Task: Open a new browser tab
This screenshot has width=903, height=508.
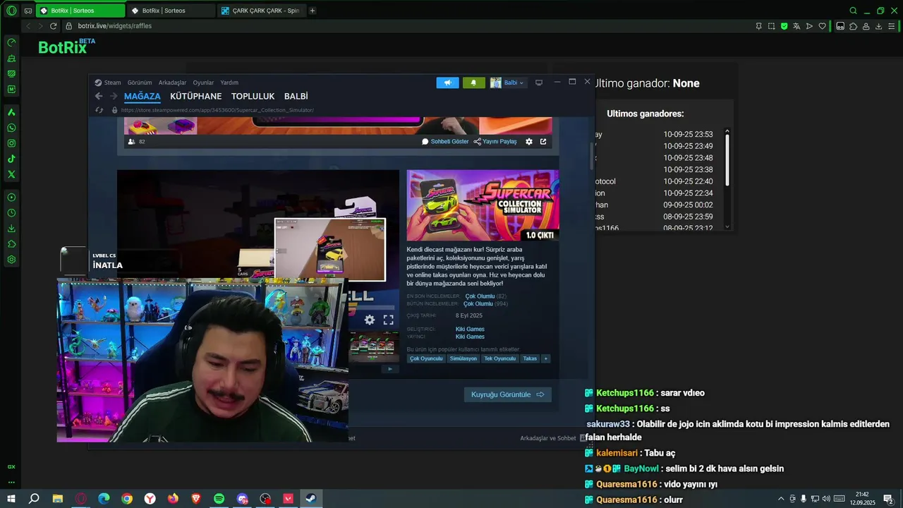Action: (313, 11)
